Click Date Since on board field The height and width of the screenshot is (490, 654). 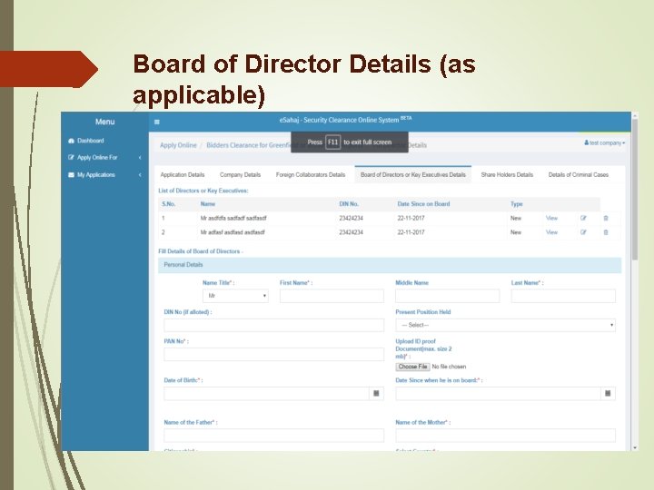[x=498, y=393]
